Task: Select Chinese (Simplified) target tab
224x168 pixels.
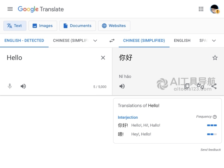Action: (x=144, y=41)
